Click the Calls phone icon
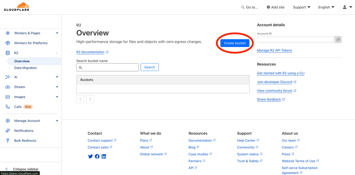The width and height of the screenshot is (355, 175). (8, 107)
